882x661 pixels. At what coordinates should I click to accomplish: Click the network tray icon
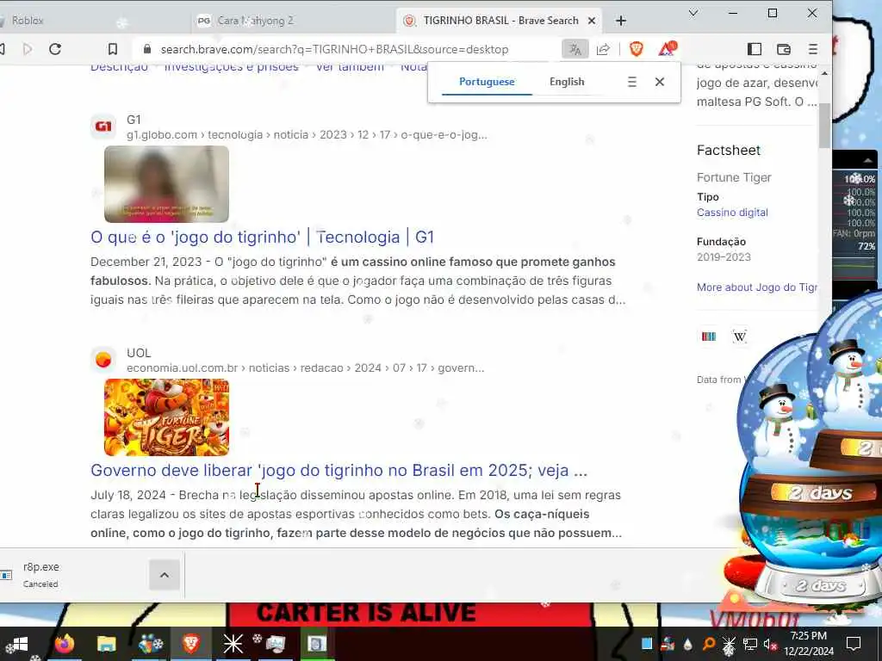(x=750, y=644)
